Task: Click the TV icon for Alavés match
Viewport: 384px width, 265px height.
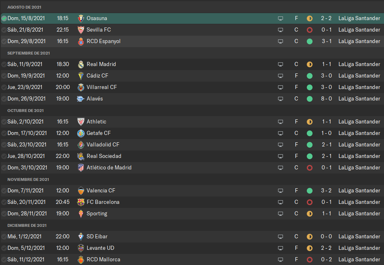Action: (x=281, y=99)
